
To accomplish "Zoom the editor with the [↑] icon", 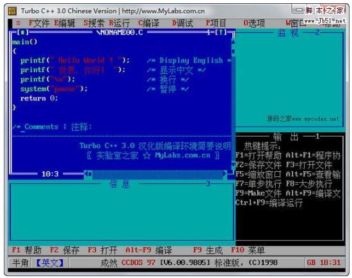I will pyautogui.click(x=221, y=33).
